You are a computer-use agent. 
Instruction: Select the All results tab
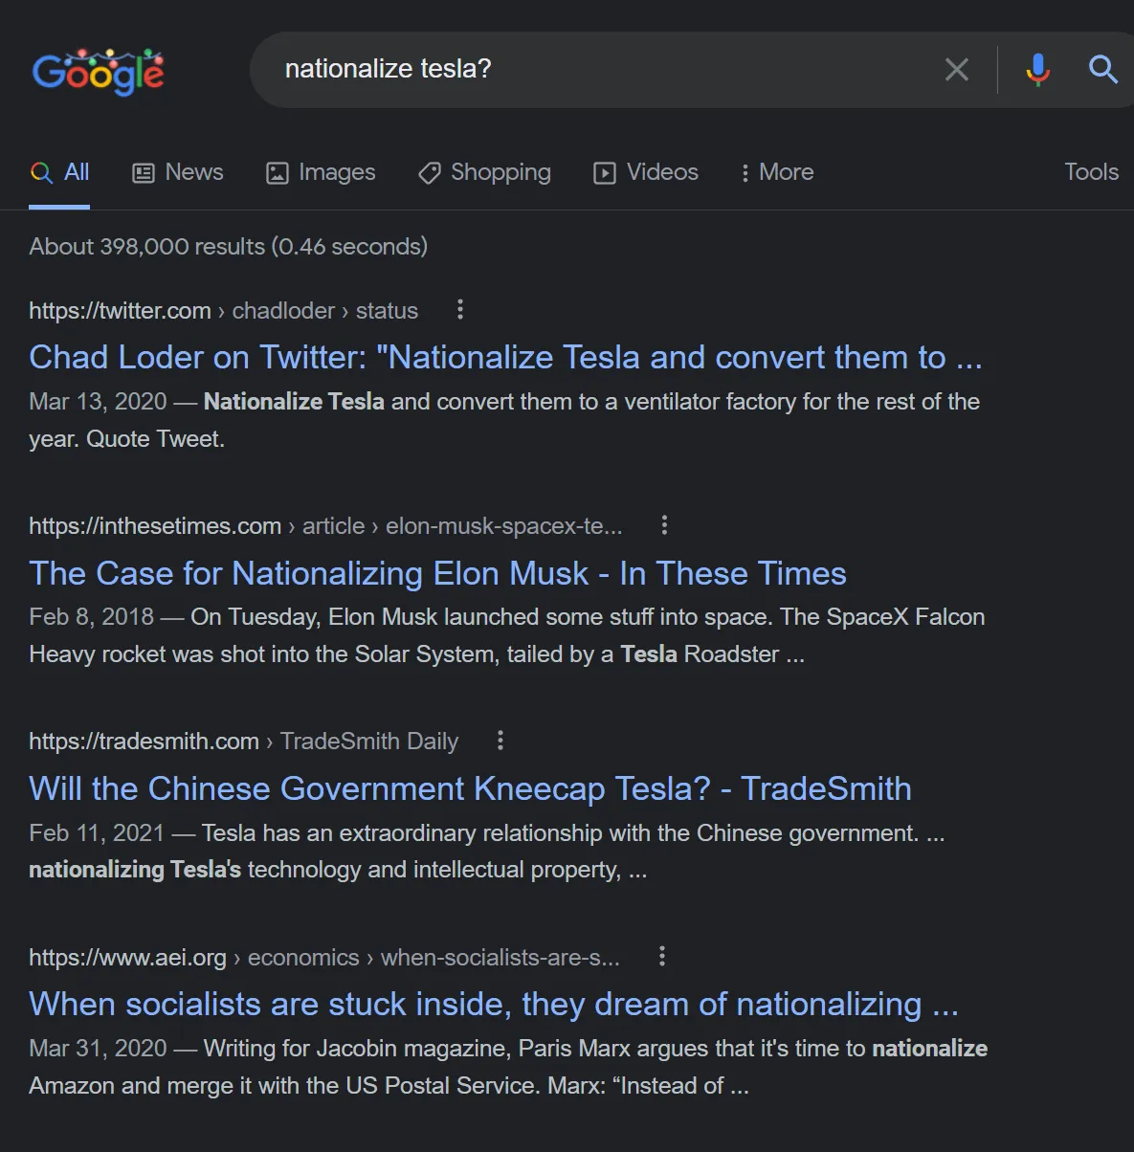click(x=59, y=172)
